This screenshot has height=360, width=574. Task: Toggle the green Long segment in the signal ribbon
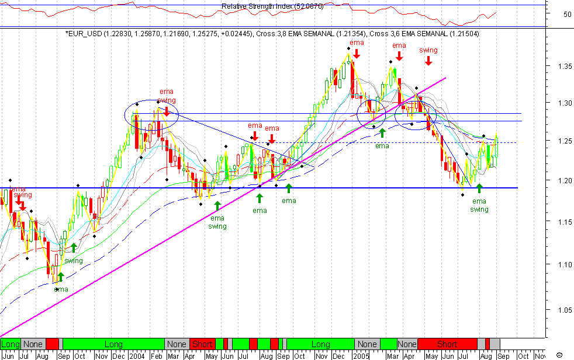pos(114,344)
